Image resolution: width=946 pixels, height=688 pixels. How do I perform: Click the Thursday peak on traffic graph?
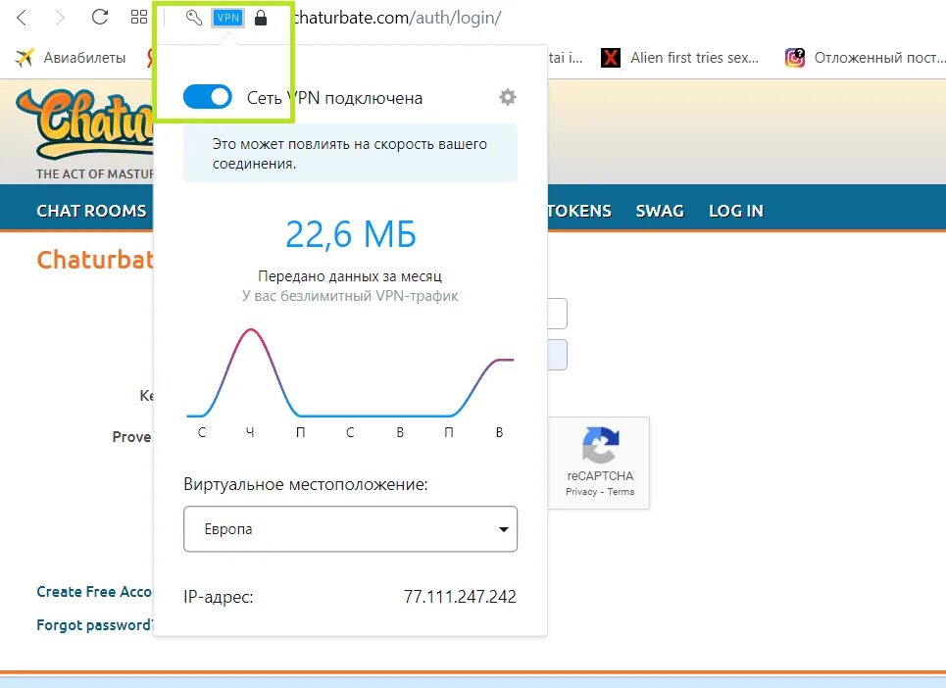251,330
